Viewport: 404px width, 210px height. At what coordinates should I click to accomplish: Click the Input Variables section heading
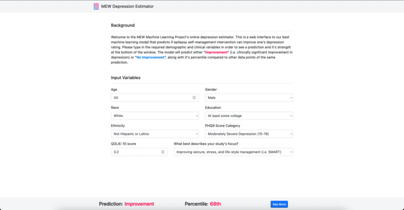(x=126, y=78)
